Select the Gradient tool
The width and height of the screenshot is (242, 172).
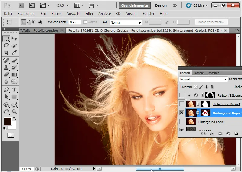pos(14,74)
